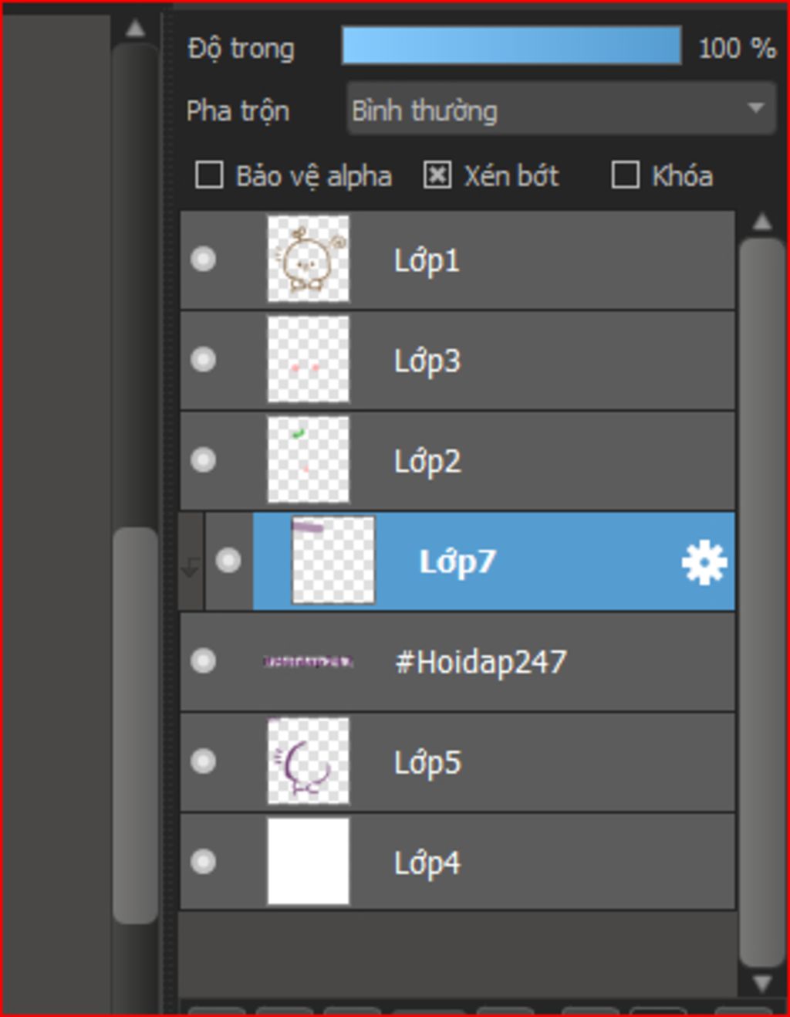Uncheck the Xén bớt checkbox
This screenshot has height=1017, width=790.
(x=437, y=175)
